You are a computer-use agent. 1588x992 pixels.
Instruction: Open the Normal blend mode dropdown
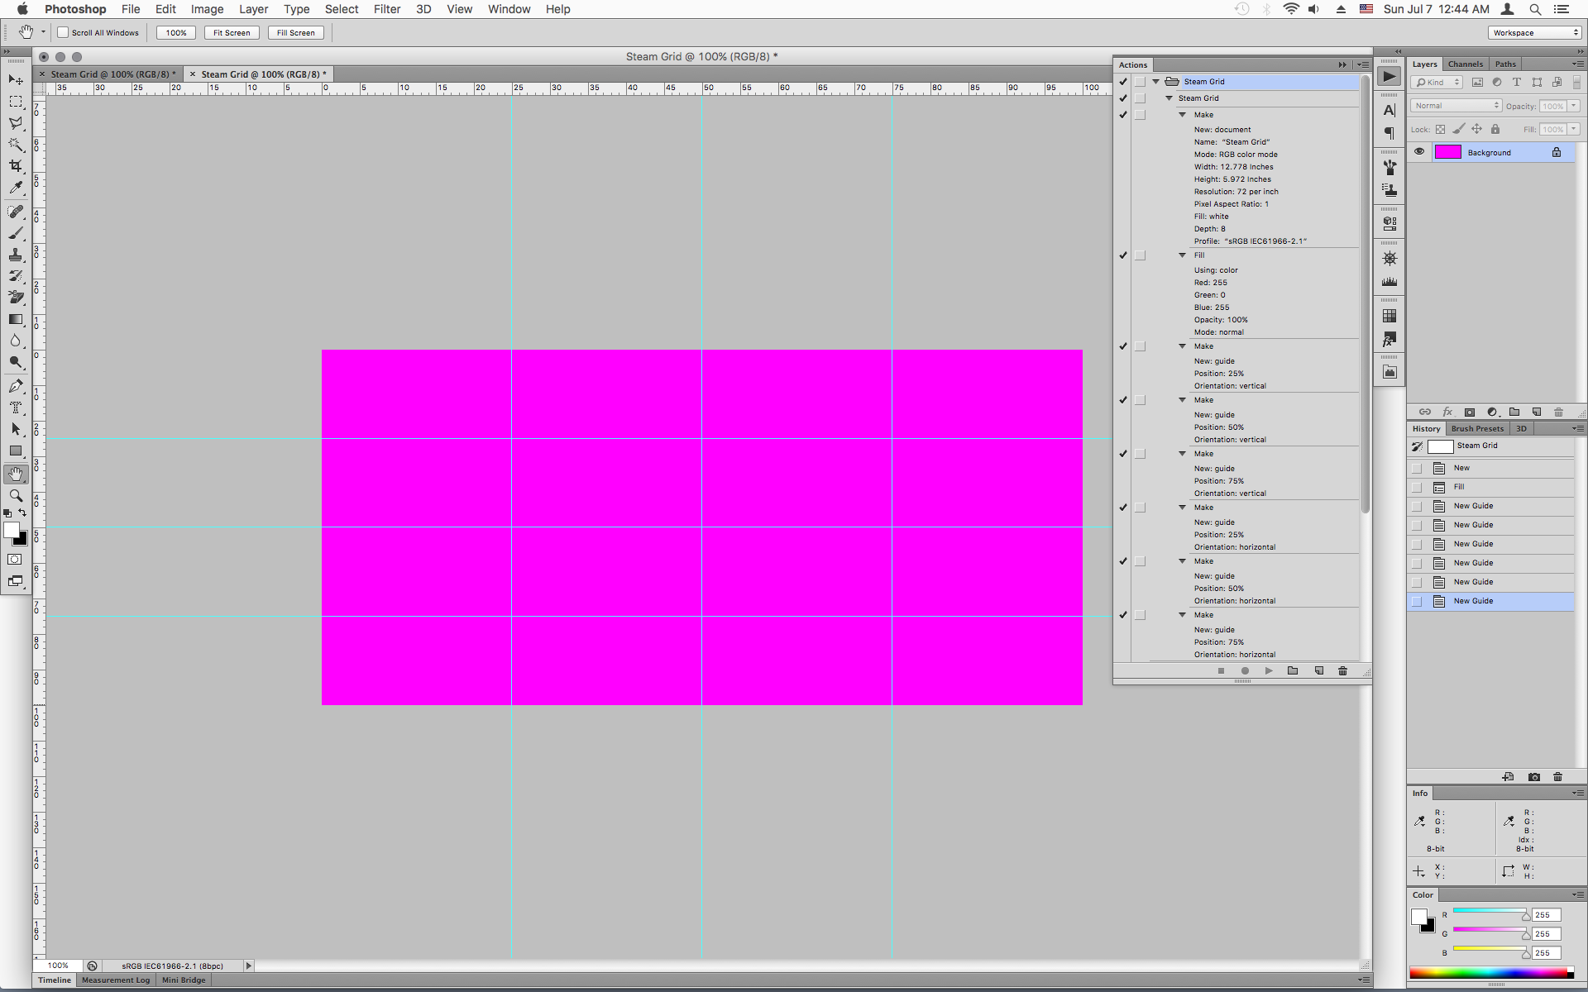[1456, 106]
